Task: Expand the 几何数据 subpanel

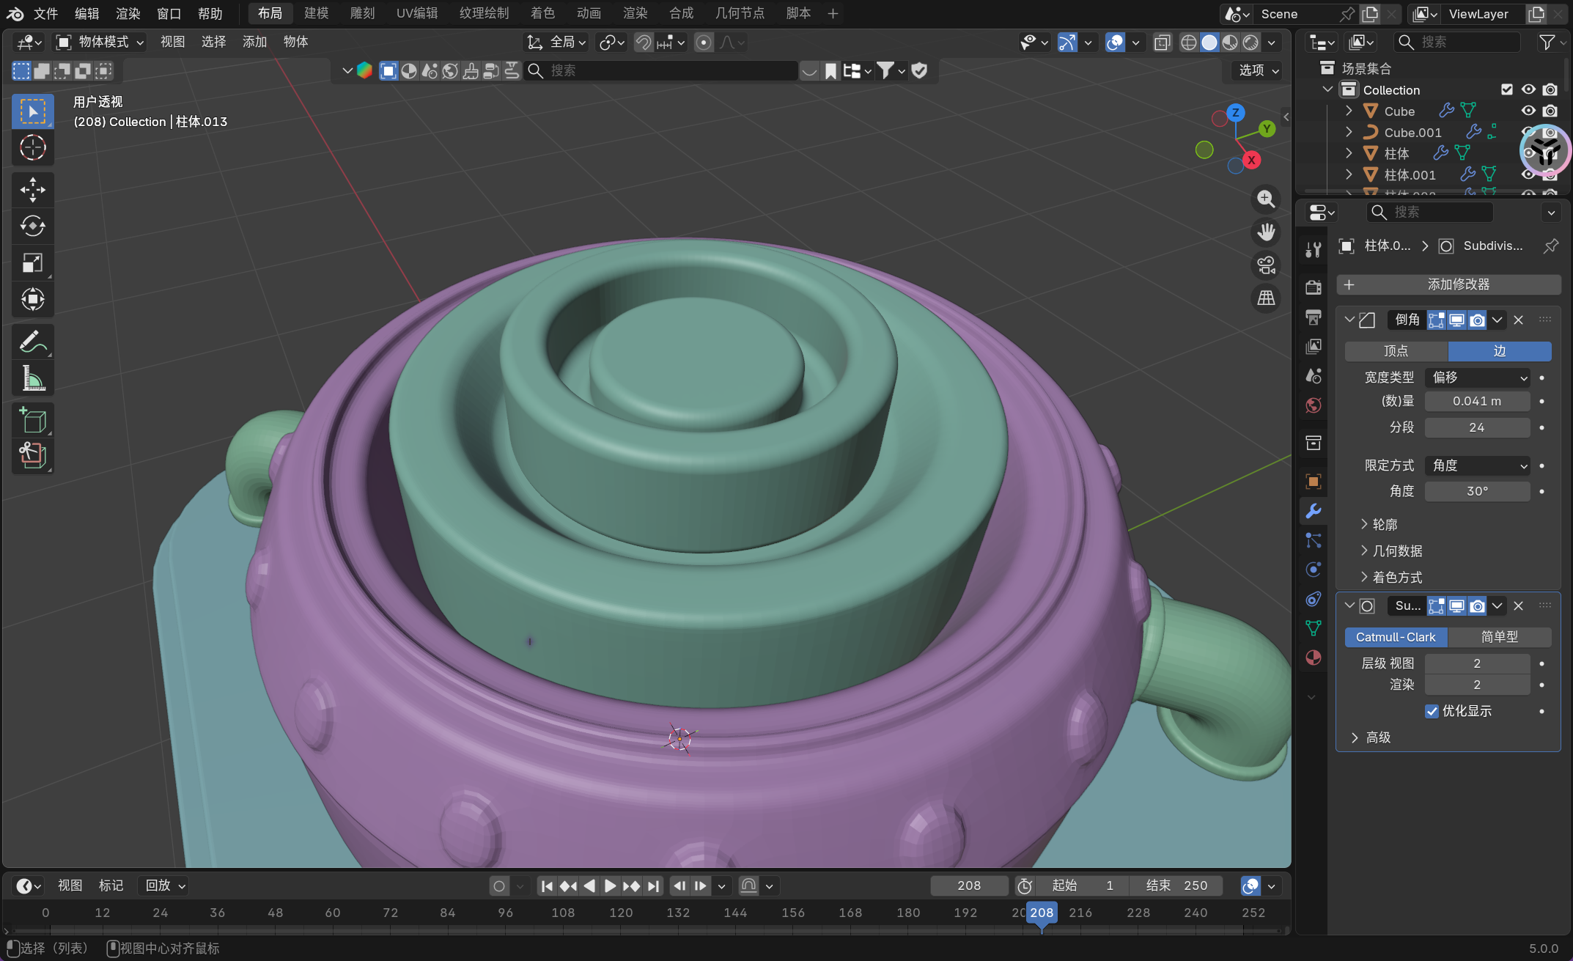Action: click(x=1397, y=551)
